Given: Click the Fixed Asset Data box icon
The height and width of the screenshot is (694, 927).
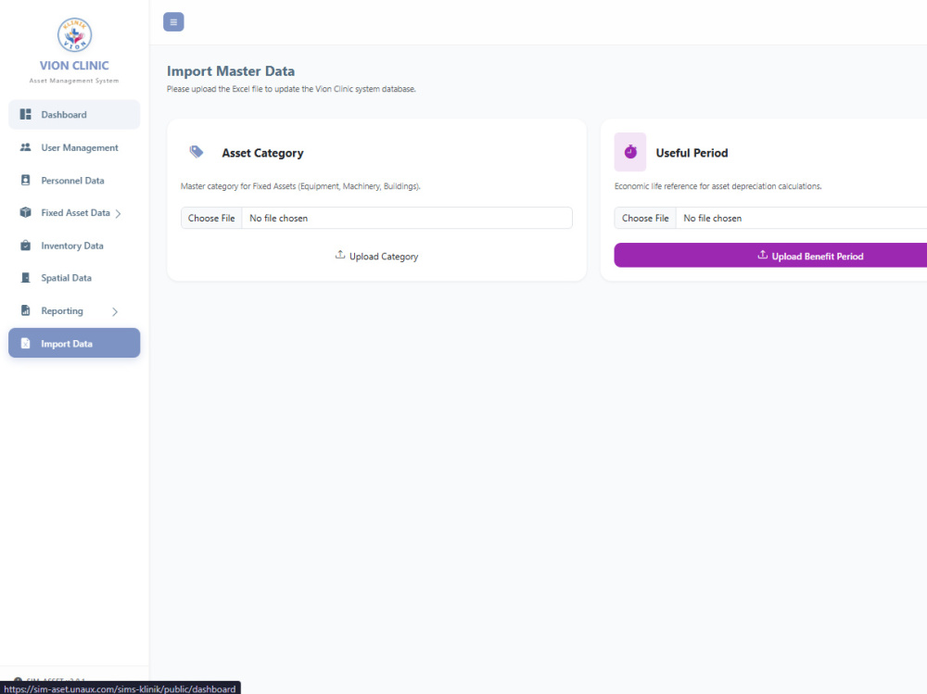Looking at the screenshot, I should pos(25,212).
